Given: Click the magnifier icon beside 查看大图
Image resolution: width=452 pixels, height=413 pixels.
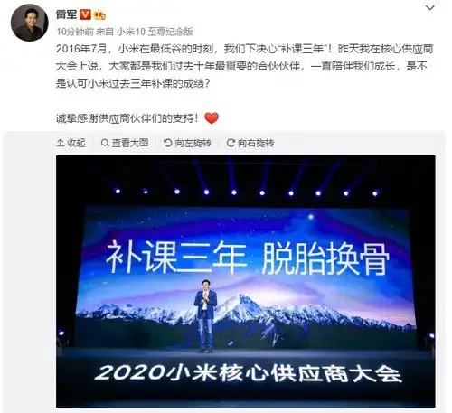Looking at the screenshot, I should coord(105,143).
